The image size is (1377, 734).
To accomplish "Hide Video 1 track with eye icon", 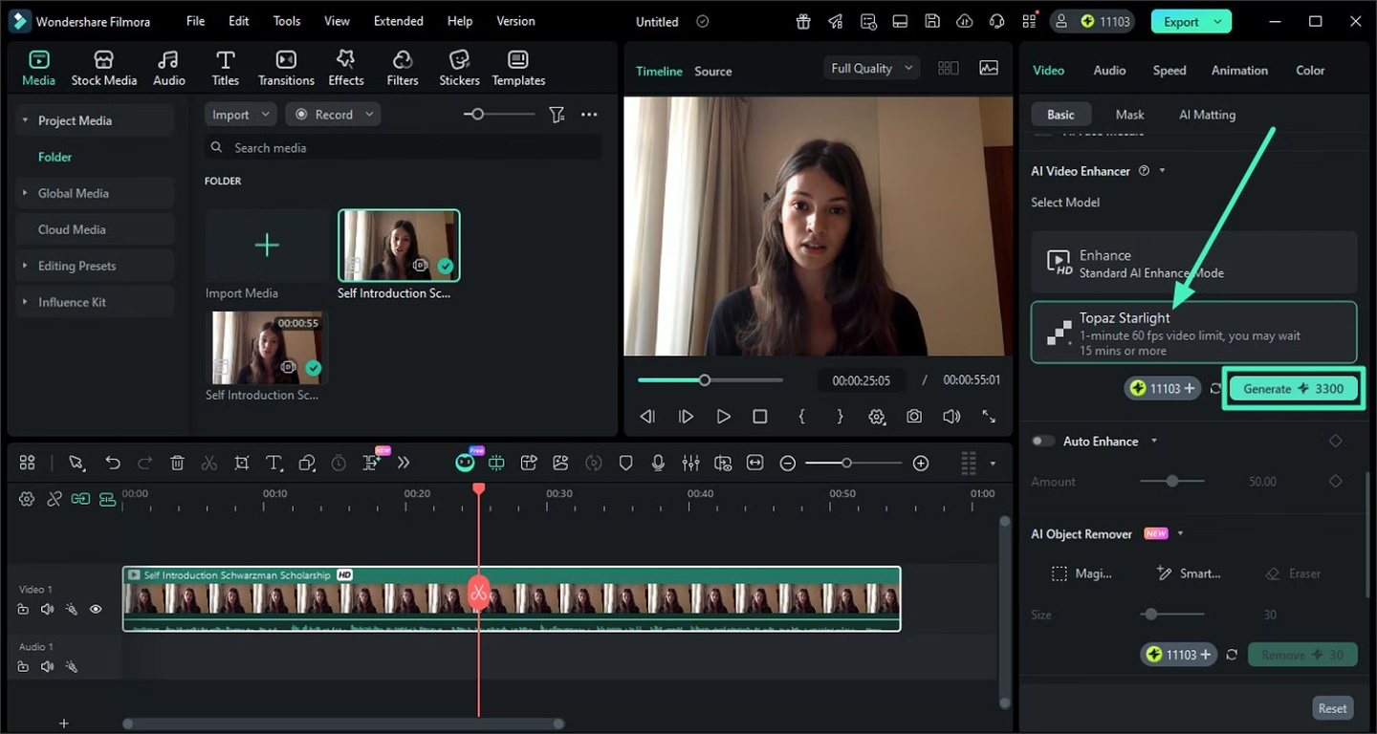I will pos(96,609).
